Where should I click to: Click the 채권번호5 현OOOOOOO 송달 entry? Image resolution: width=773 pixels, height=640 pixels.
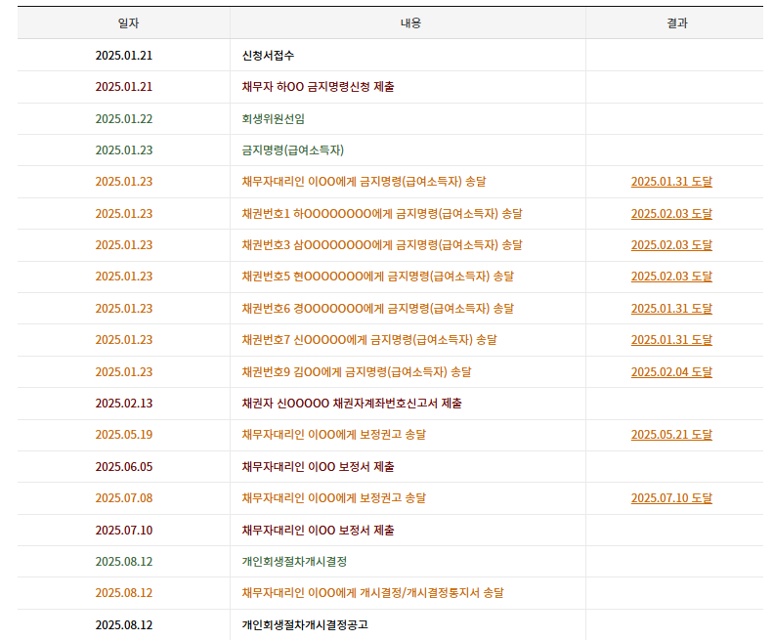coord(377,277)
